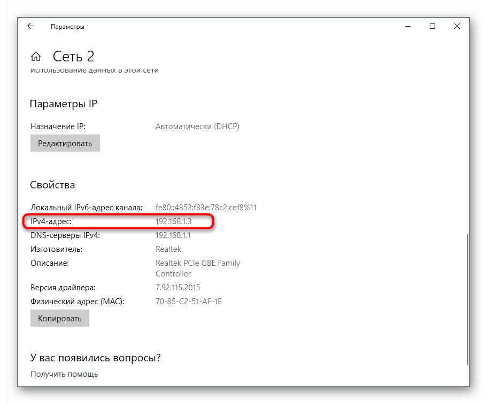Open Settings home via house icon

[x=36, y=57]
